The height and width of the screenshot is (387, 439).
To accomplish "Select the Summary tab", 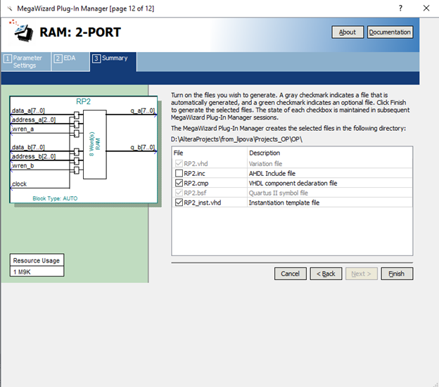I will click(x=113, y=58).
